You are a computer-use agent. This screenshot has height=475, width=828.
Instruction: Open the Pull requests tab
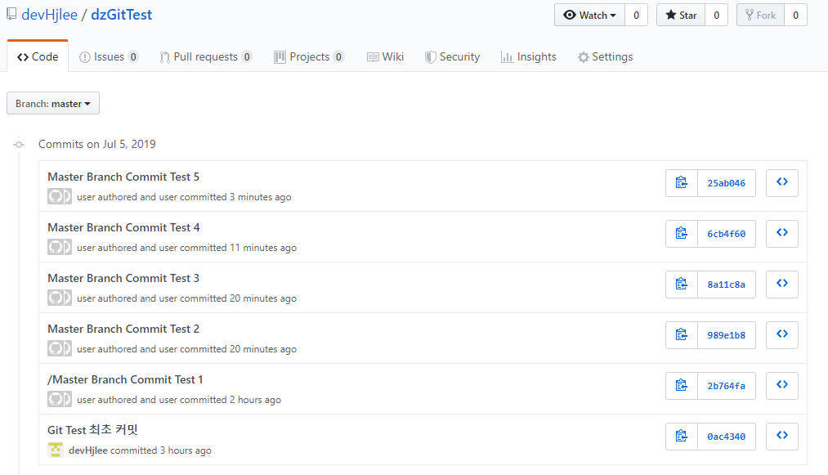coord(206,56)
